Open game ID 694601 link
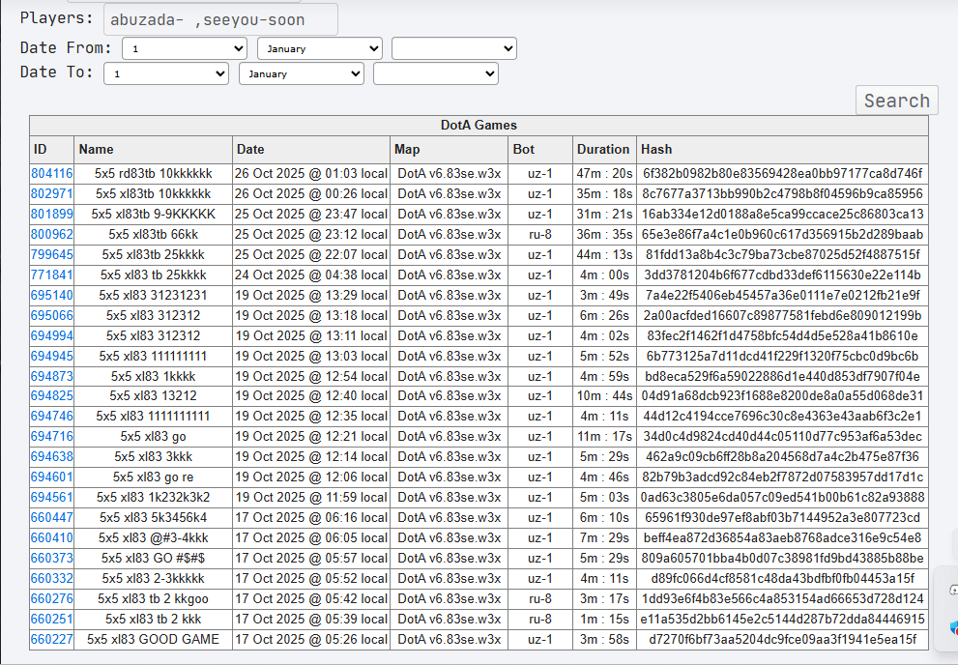 [52, 477]
